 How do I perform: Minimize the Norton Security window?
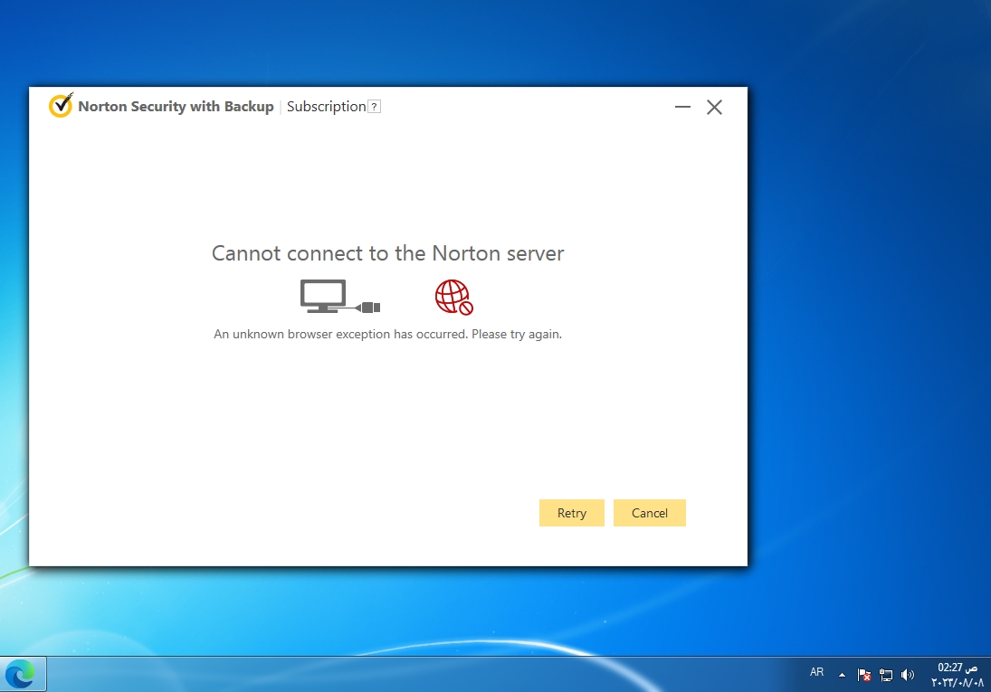tap(682, 107)
